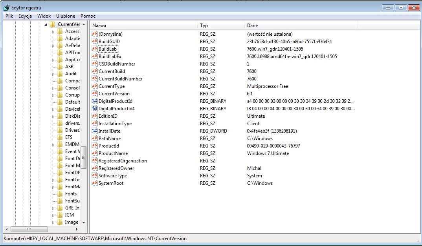Click the ASR folder icon

pyautogui.click(x=60, y=66)
